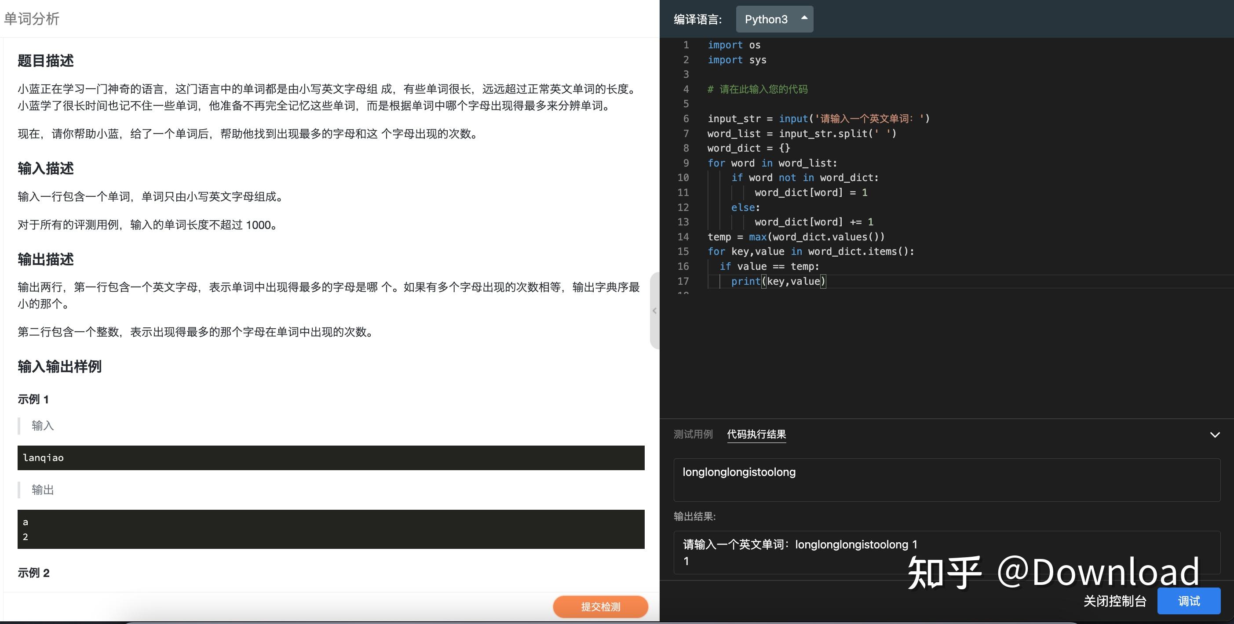This screenshot has width=1234, height=624.
Task: Click 'if value == temp:' line
Action: click(769, 267)
